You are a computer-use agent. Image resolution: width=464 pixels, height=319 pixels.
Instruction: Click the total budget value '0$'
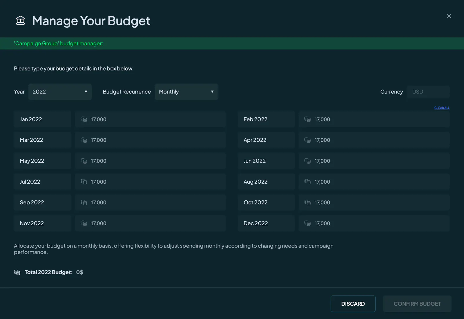[80, 272]
